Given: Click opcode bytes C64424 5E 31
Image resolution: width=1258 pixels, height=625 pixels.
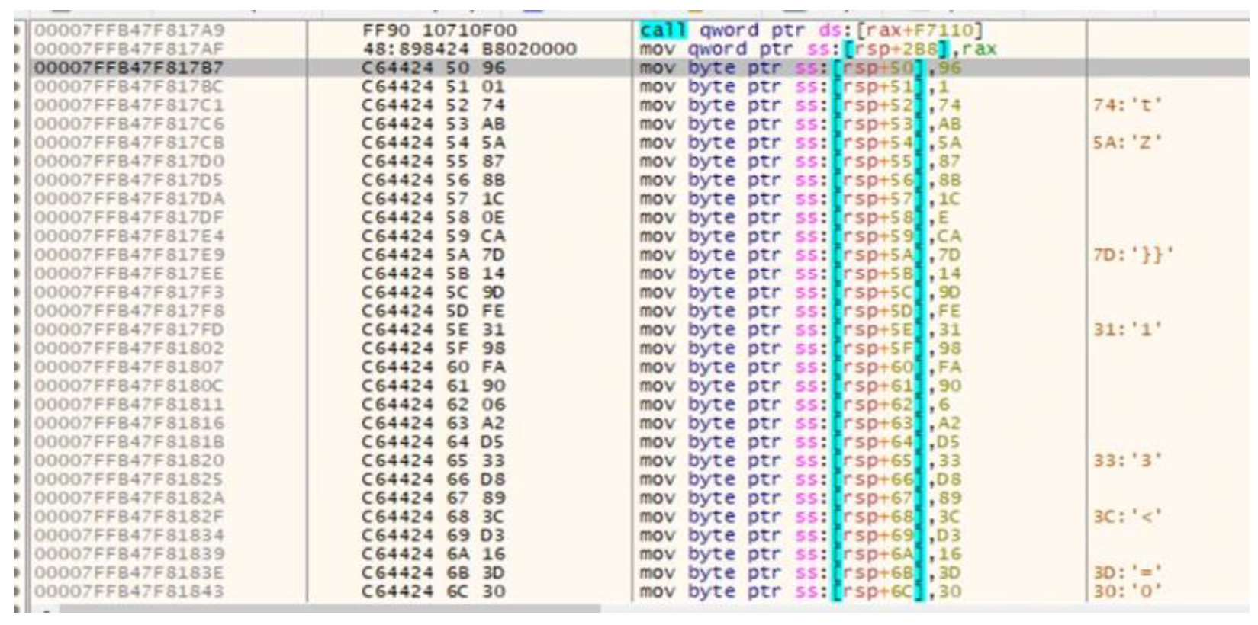Looking at the screenshot, I should click(433, 329).
